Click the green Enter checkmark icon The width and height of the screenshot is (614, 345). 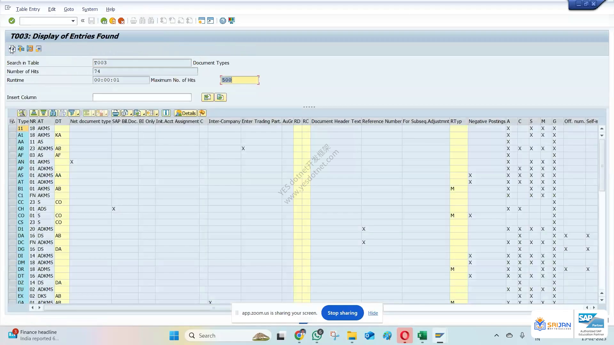[x=12, y=21]
